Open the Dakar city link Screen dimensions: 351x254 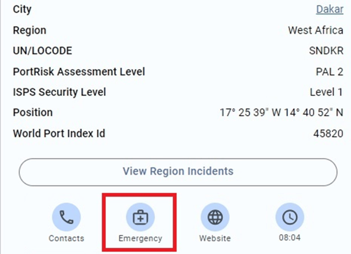[x=330, y=9]
